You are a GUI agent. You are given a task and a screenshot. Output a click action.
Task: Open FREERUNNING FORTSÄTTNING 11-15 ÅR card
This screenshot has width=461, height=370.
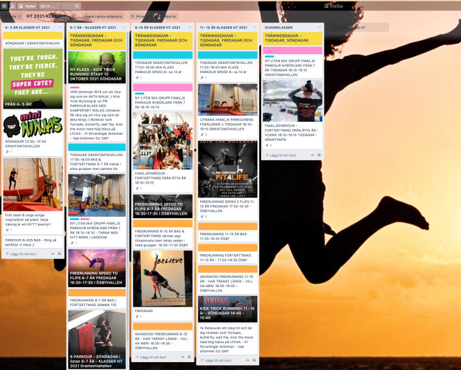227,254
